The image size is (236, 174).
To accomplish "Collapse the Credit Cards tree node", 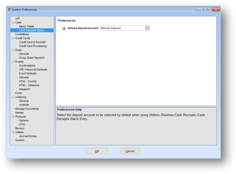I will click(x=13, y=38).
